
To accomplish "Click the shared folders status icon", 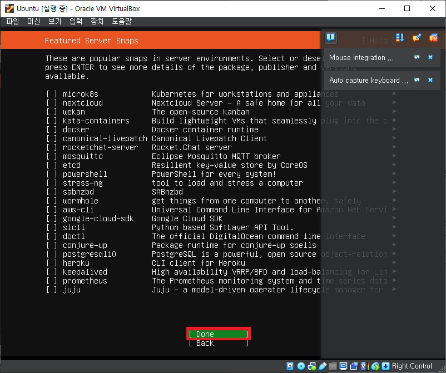I will [x=333, y=366].
